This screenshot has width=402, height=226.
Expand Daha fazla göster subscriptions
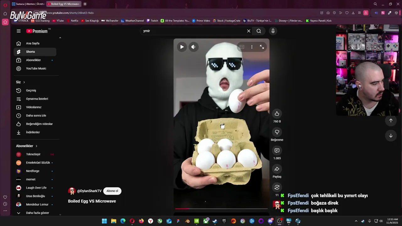point(35,213)
